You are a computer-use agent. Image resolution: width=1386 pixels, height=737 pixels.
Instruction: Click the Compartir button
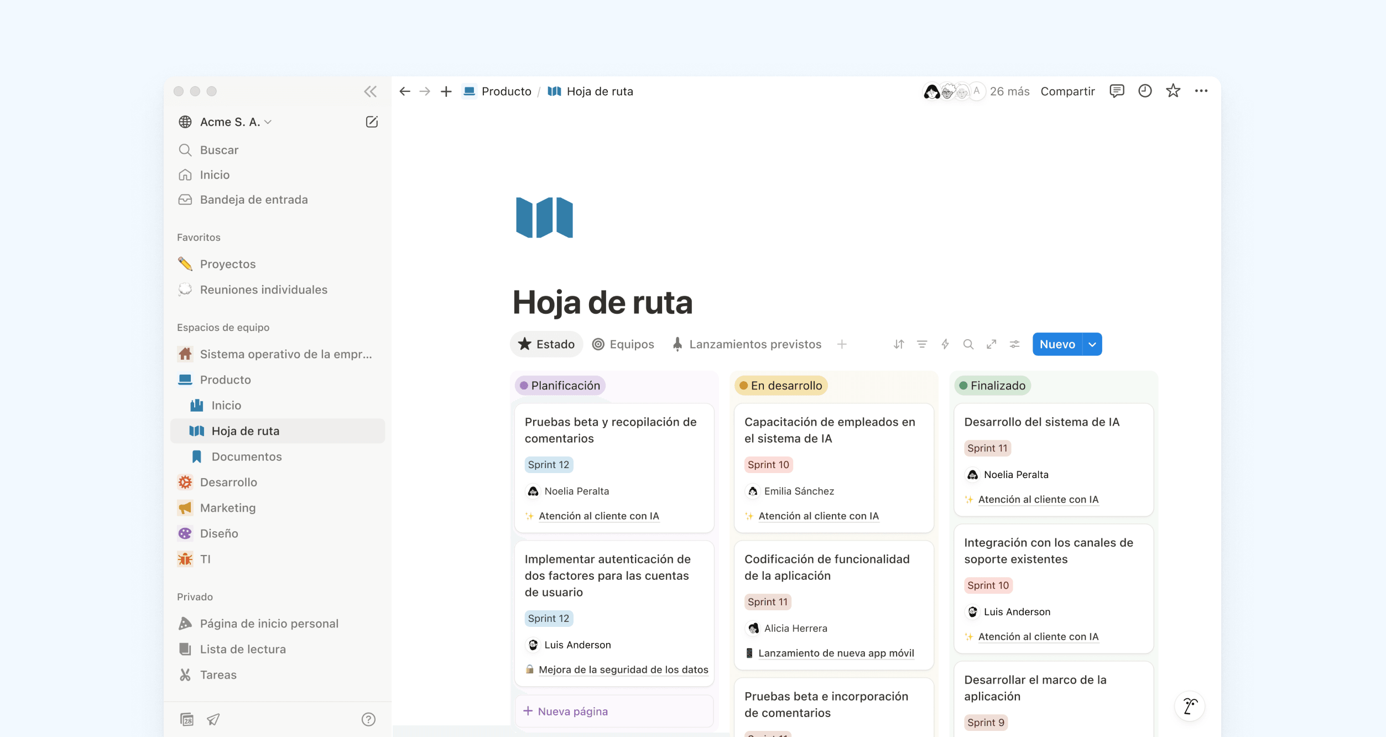click(1067, 91)
